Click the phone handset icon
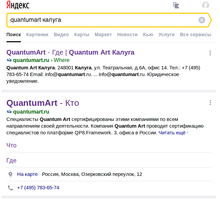The height and width of the screenshot is (202, 220). 10,188
